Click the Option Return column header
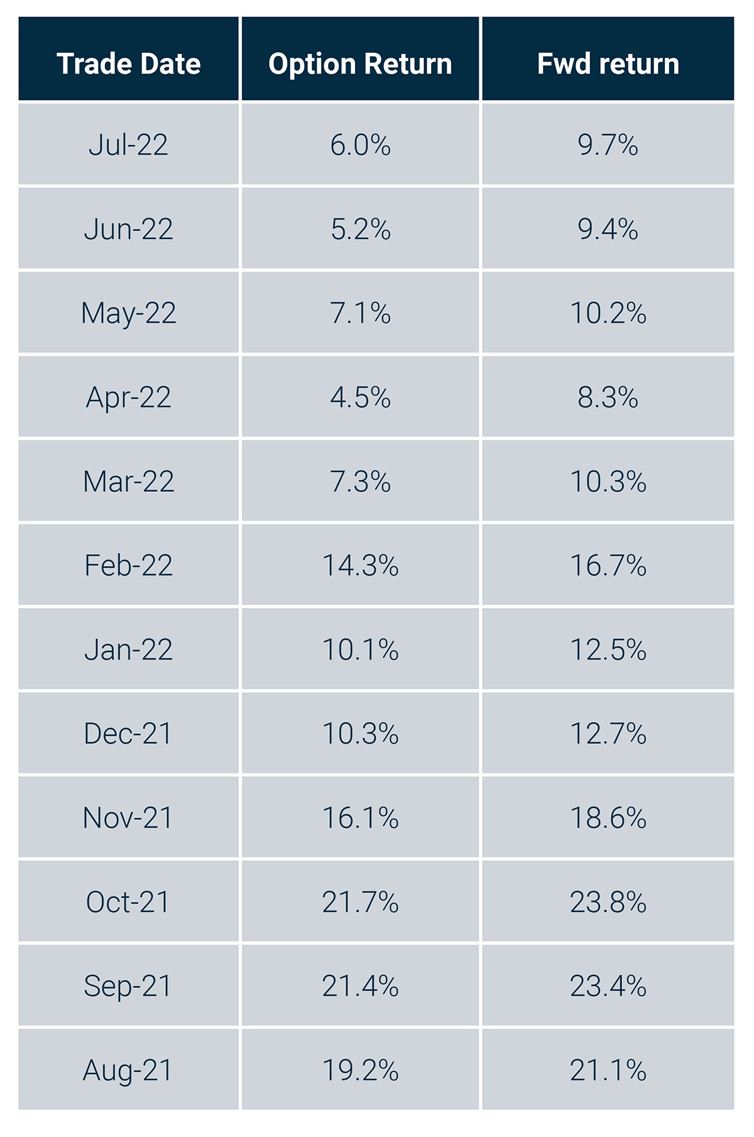 pos(360,64)
